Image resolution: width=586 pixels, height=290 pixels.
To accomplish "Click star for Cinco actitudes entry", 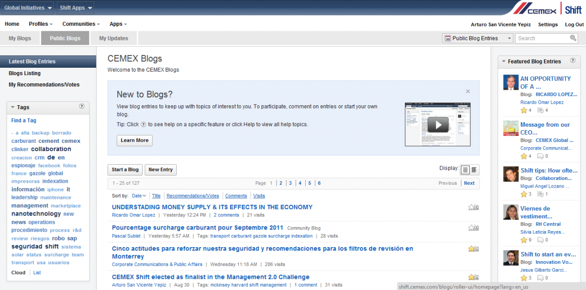I will pyautogui.click(x=471, y=249).
